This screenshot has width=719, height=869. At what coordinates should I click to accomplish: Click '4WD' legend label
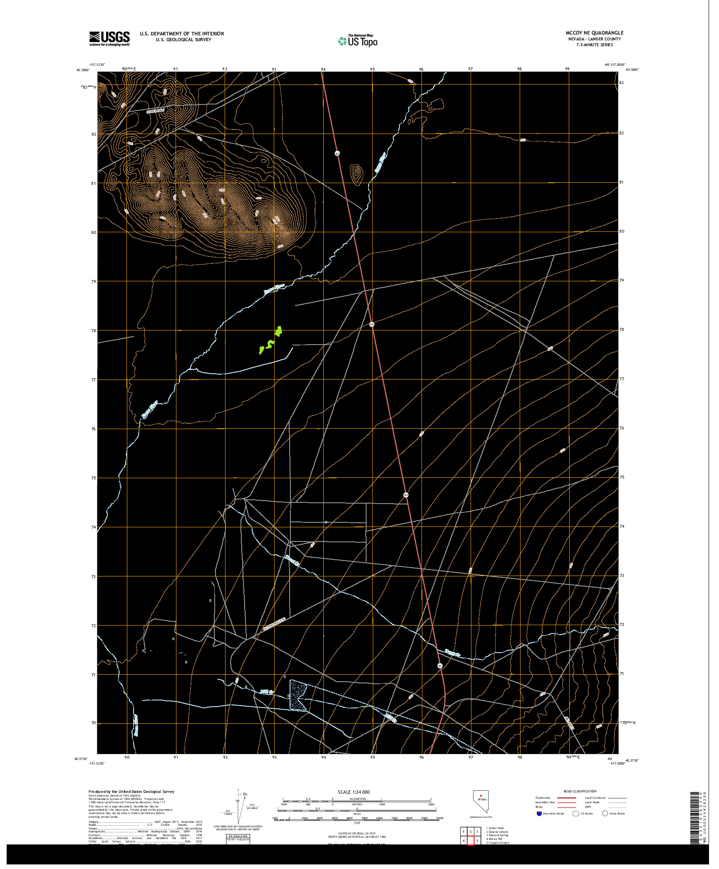(588, 807)
